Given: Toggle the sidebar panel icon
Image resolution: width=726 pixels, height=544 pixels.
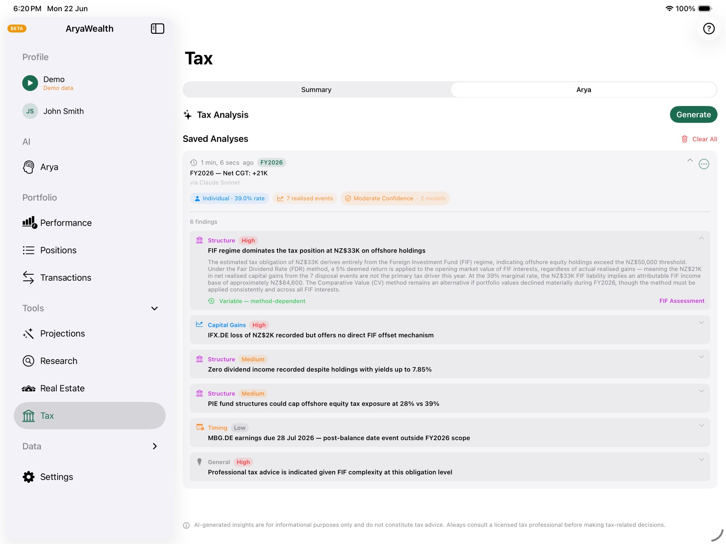Looking at the screenshot, I should point(157,29).
